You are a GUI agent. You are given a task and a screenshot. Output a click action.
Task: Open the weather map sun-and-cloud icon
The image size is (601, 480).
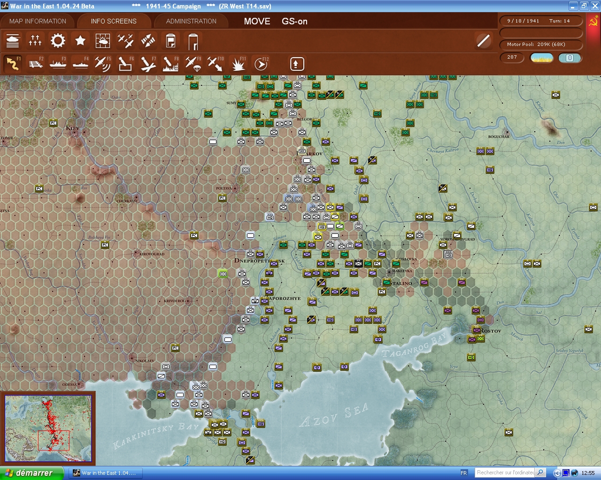(103, 41)
